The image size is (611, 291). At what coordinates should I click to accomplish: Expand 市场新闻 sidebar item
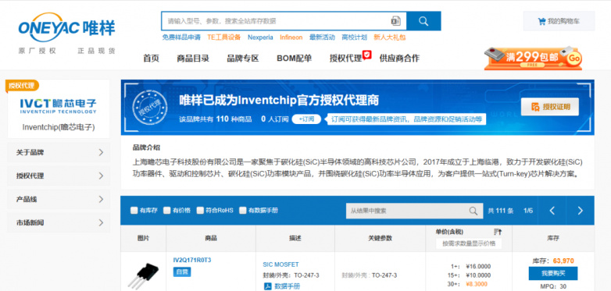59,222
